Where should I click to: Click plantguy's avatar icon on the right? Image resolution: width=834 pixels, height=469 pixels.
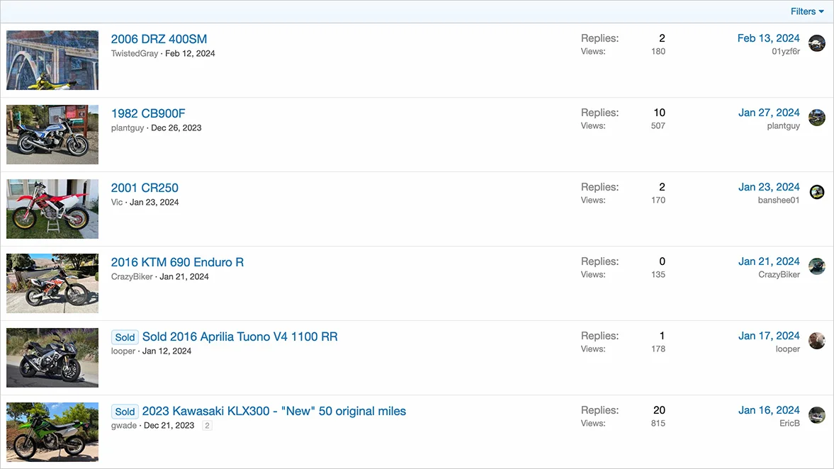tap(817, 118)
